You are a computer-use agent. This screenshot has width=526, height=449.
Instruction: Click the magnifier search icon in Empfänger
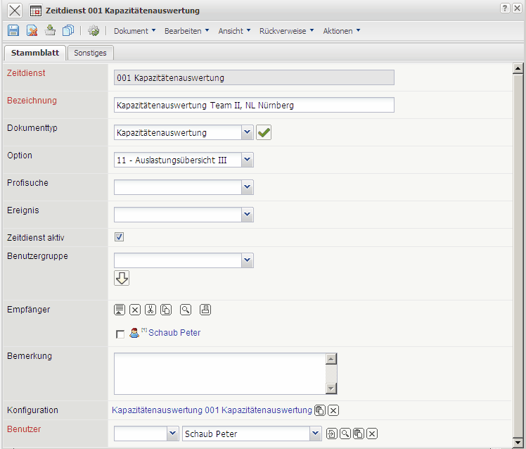185,310
